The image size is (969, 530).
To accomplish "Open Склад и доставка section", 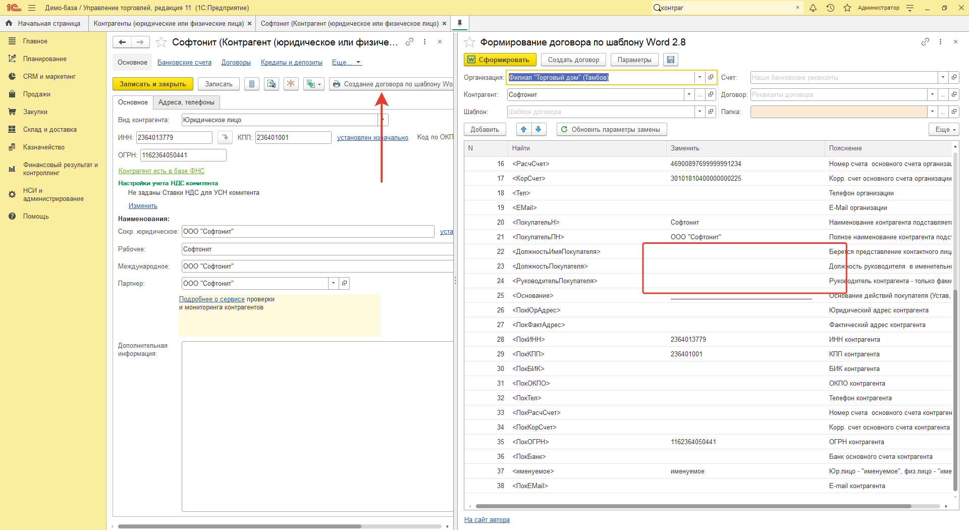I will point(49,129).
